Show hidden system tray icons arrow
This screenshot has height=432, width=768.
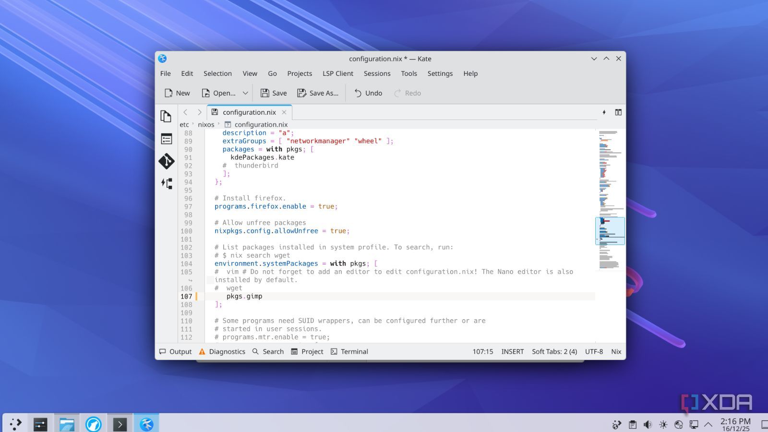point(708,424)
